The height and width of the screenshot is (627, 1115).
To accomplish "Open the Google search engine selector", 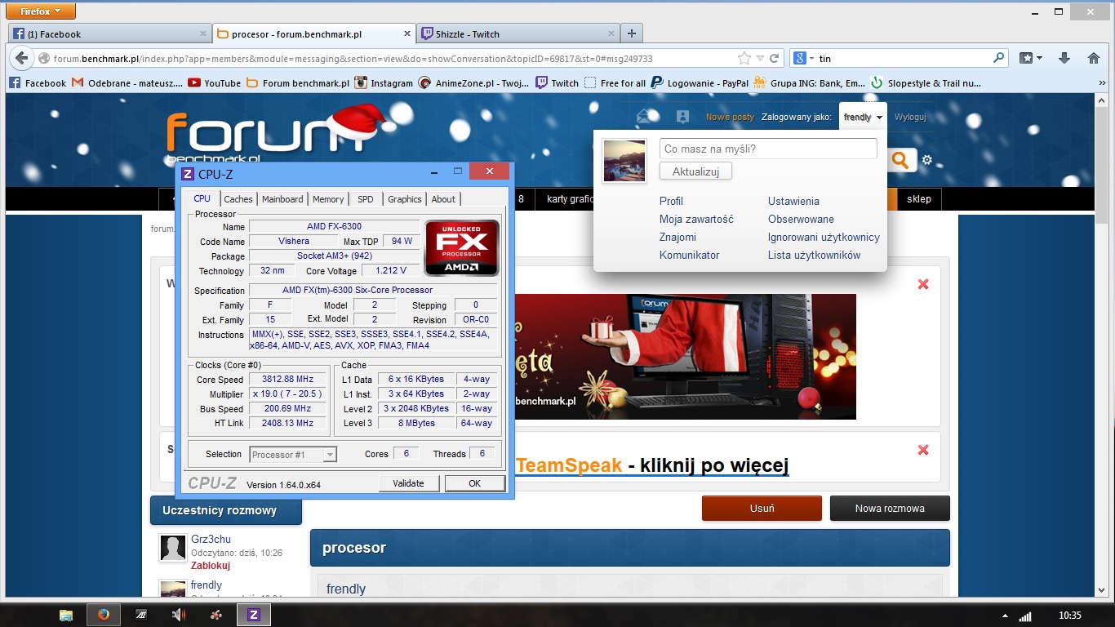I will (x=803, y=59).
